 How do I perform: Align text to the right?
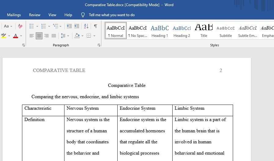pyautogui.click(x=46, y=36)
